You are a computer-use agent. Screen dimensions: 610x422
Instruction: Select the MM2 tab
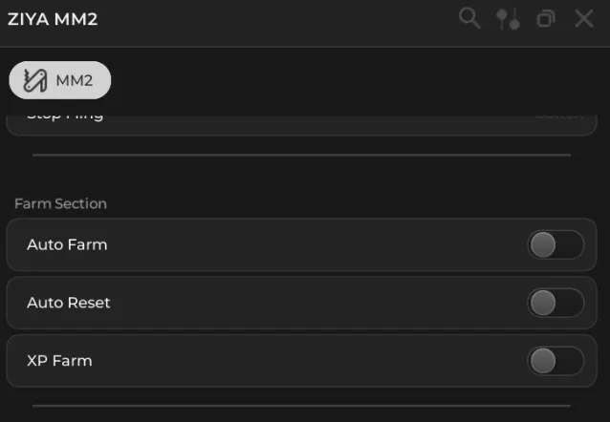click(60, 80)
